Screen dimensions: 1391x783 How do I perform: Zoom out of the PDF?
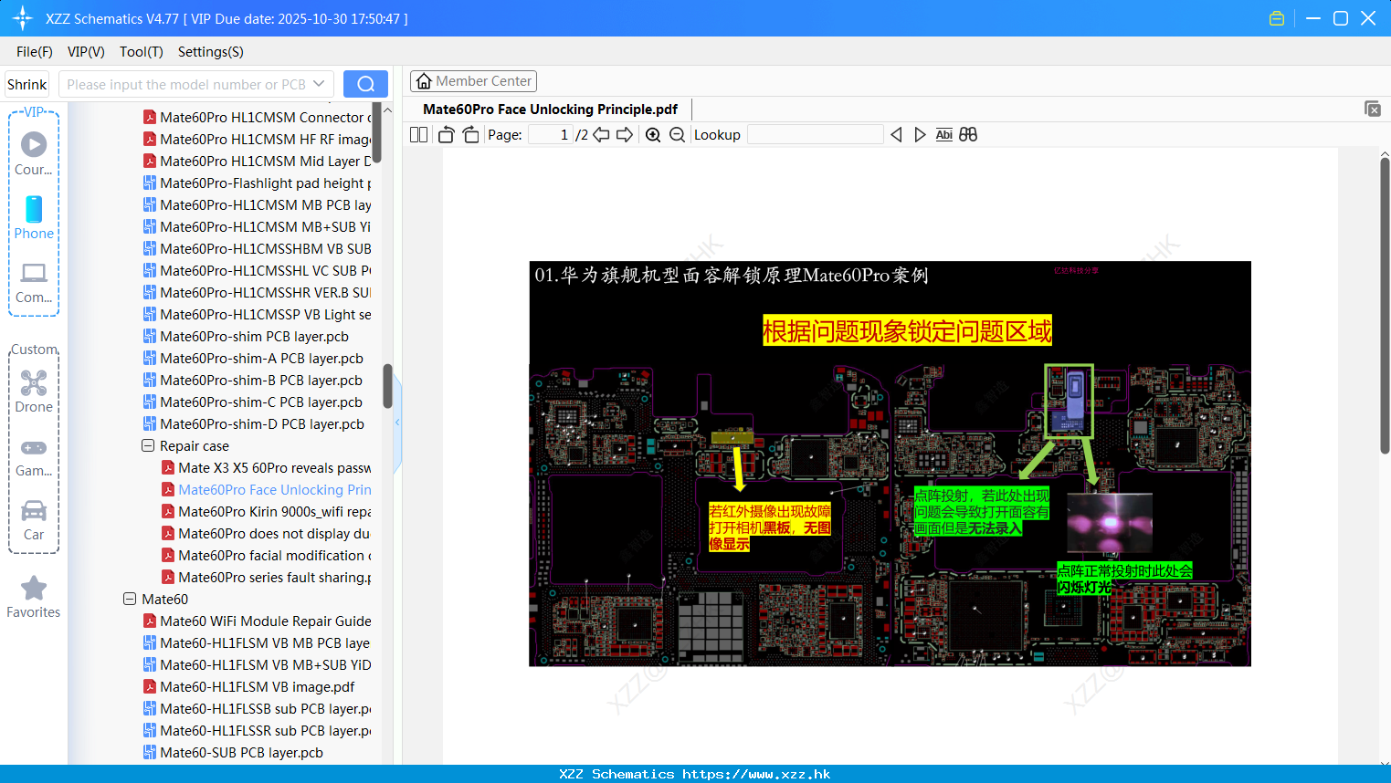coord(677,135)
